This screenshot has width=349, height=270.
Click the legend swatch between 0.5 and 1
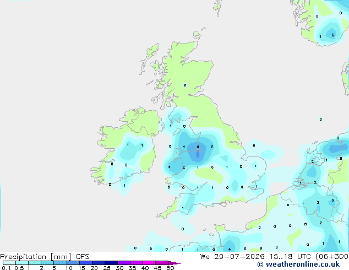click(22, 263)
